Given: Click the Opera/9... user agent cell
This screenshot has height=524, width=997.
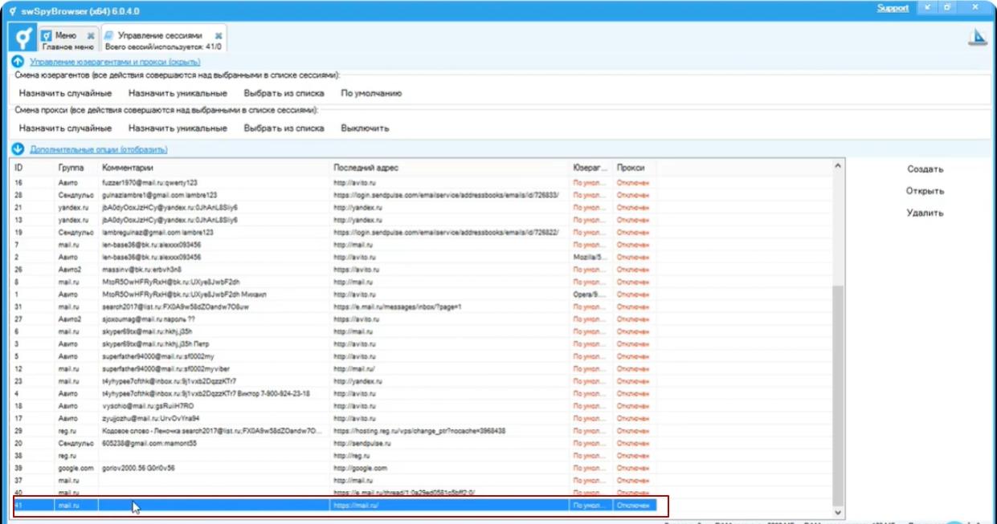Looking at the screenshot, I should click(591, 294).
